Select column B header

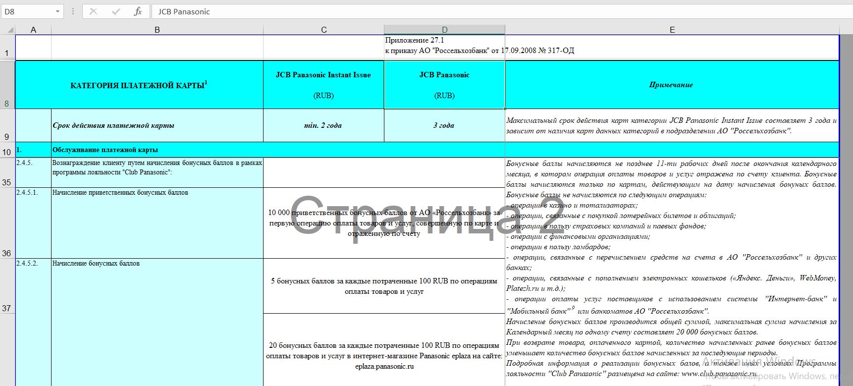pyautogui.click(x=157, y=30)
